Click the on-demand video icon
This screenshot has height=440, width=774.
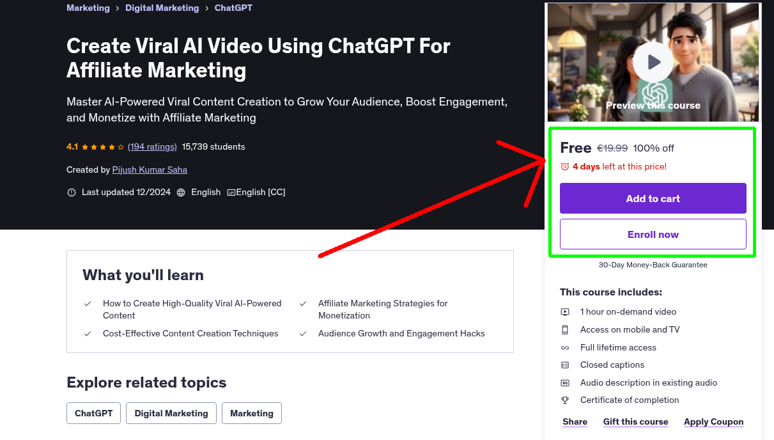tap(565, 312)
